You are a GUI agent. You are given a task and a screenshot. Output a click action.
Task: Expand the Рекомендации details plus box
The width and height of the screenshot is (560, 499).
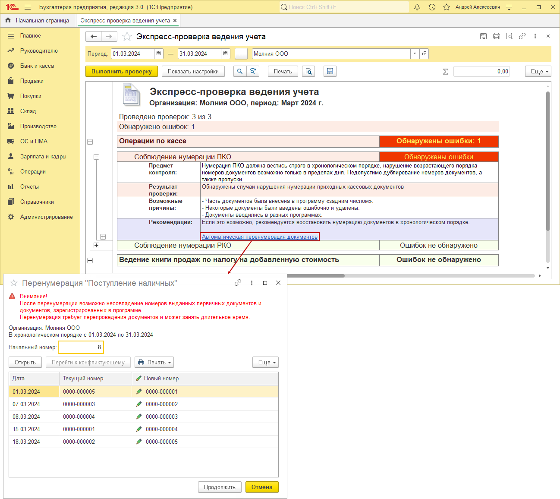click(103, 237)
